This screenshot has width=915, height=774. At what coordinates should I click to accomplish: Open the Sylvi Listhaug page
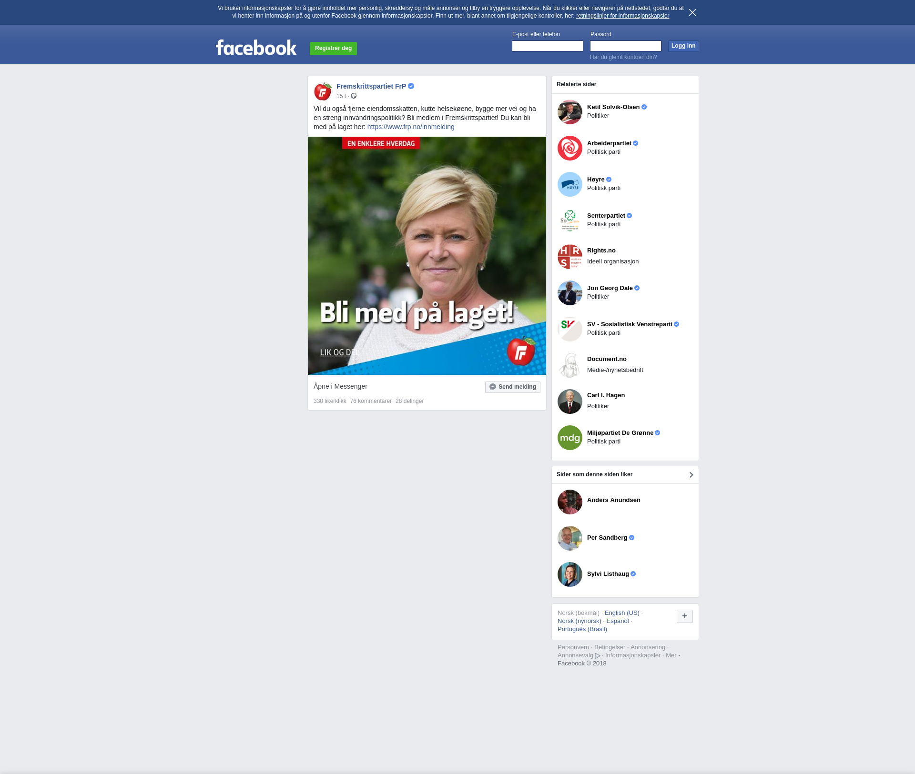pos(608,574)
